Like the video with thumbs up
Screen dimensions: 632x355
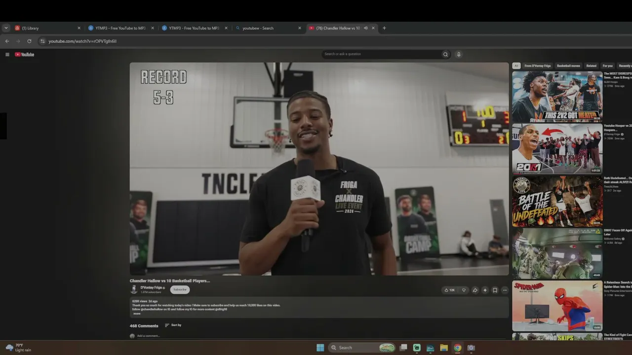coord(449,290)
